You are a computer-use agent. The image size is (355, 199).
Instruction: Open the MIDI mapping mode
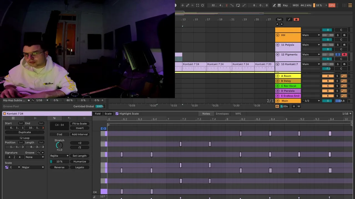pyautogui.click(x=296, y=5)
